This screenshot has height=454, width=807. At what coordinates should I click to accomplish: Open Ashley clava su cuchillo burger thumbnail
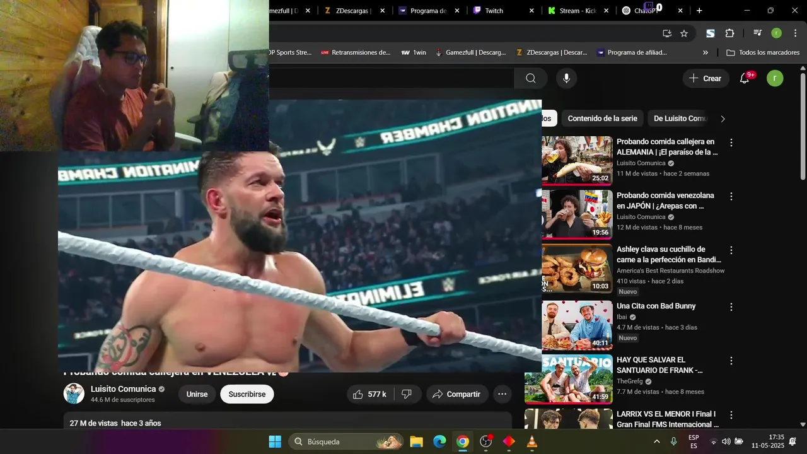click(x=577, y=269)
